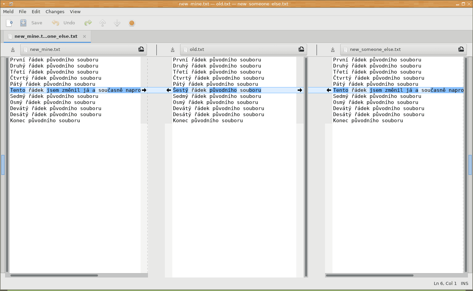473x291 pixels.
Task: Push the old.txt line left into new_mine.txt
Action: (169, 90)
